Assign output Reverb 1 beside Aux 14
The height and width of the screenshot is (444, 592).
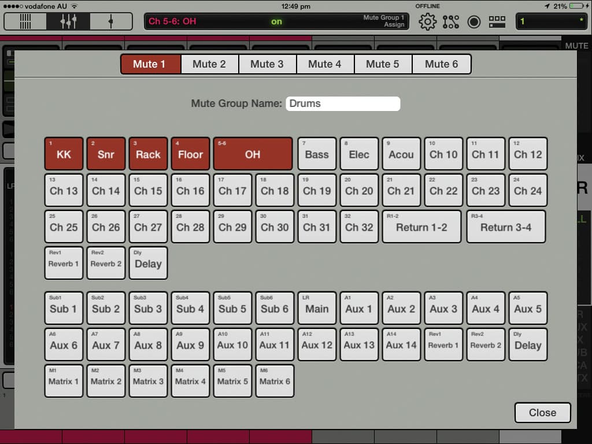click(x=443, y=345)
